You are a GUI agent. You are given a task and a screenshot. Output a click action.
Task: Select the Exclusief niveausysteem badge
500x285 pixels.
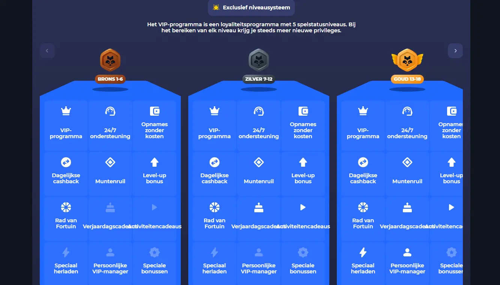(251, 8)
